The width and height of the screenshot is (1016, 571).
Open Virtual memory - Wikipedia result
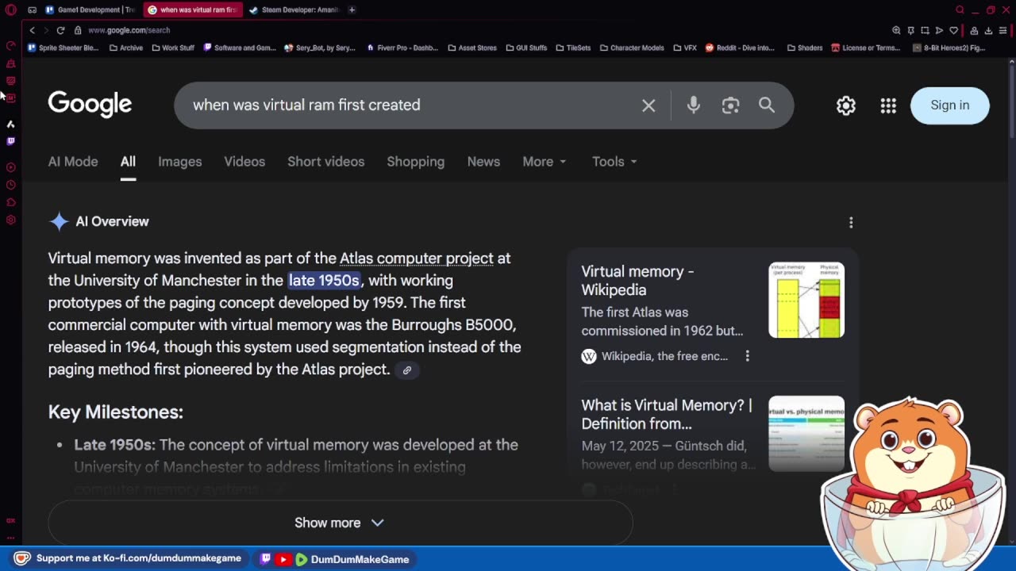637,281
